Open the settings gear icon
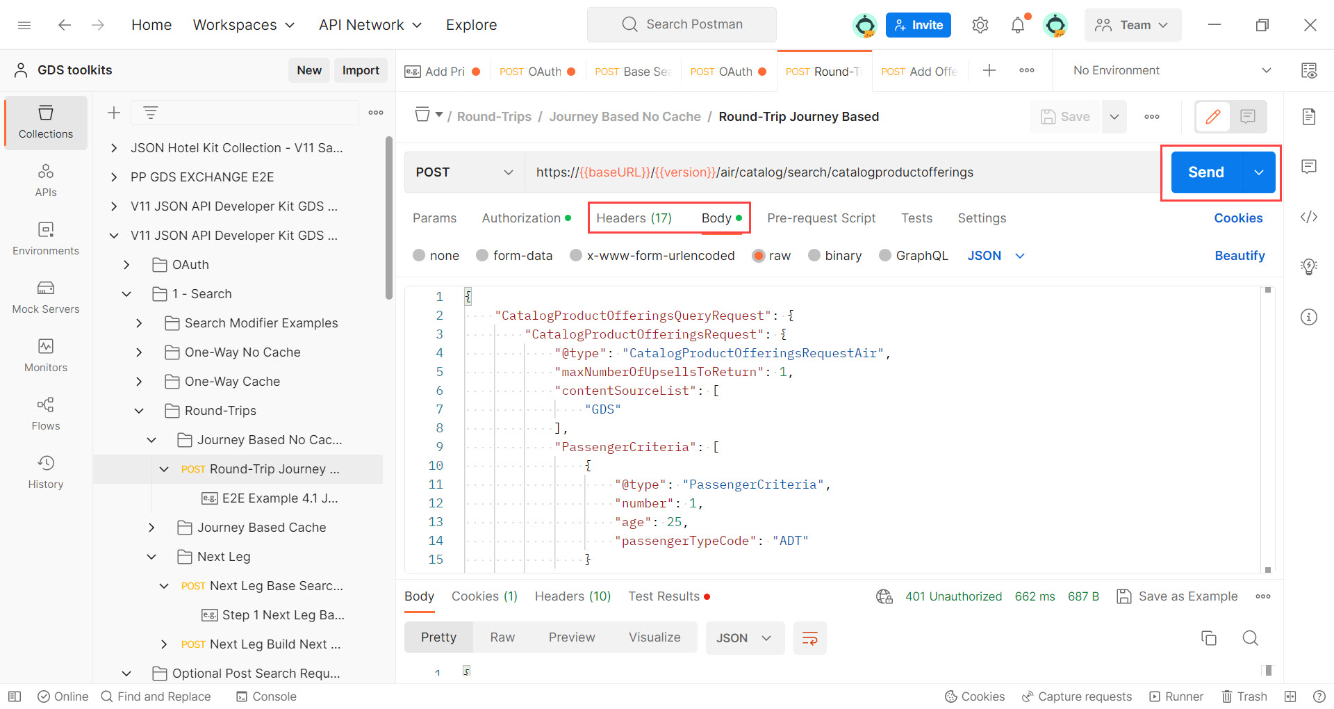Screen dimensions: 1334x709 (980, 25)
